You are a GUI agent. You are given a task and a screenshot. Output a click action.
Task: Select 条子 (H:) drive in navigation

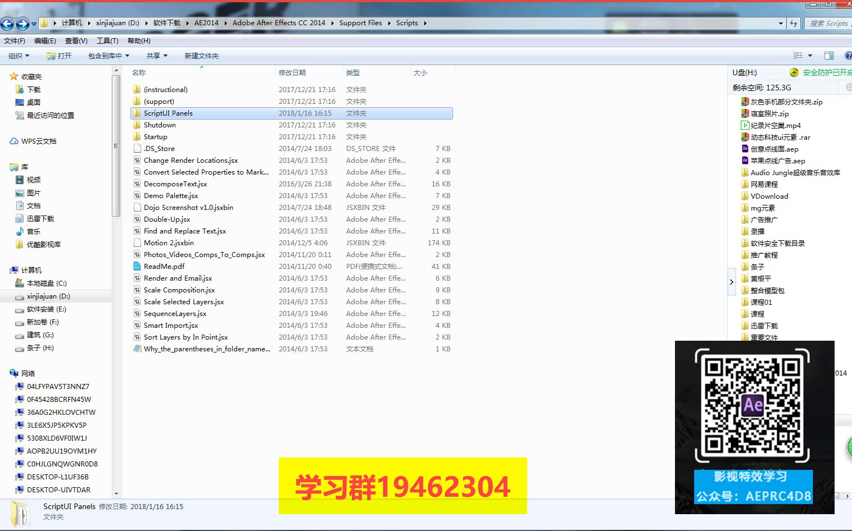tap(40, 348)
